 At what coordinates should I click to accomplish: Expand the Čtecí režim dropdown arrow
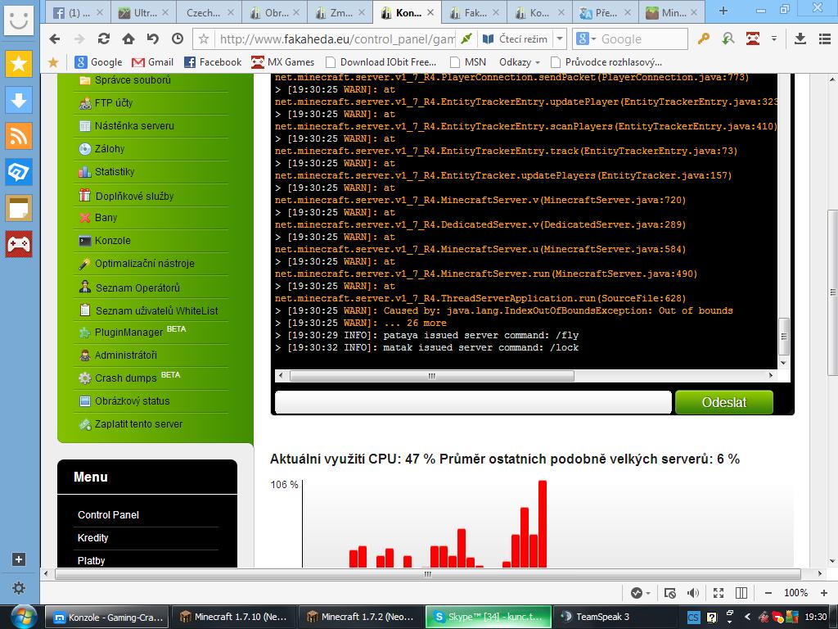(x=560, y=39)
